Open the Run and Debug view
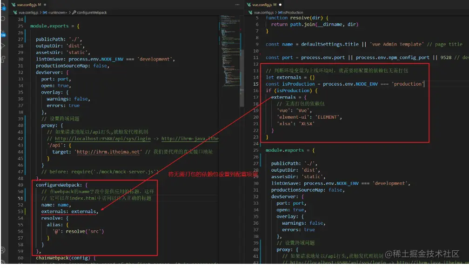This screenshot has width=469, height=268. point(3,46)
